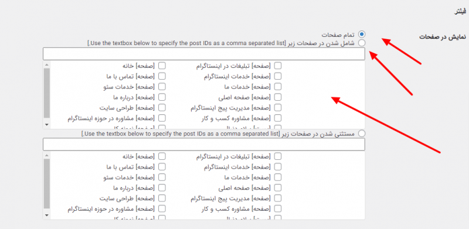Screen dimensions: 469x229
Task: Click the include list scrollbar up arrow
Action: click(47, 64)
